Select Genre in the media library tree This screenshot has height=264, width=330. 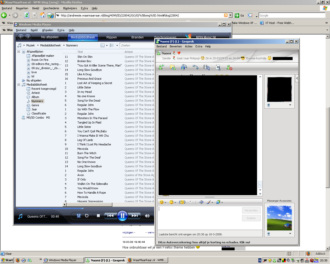point(35,105)
